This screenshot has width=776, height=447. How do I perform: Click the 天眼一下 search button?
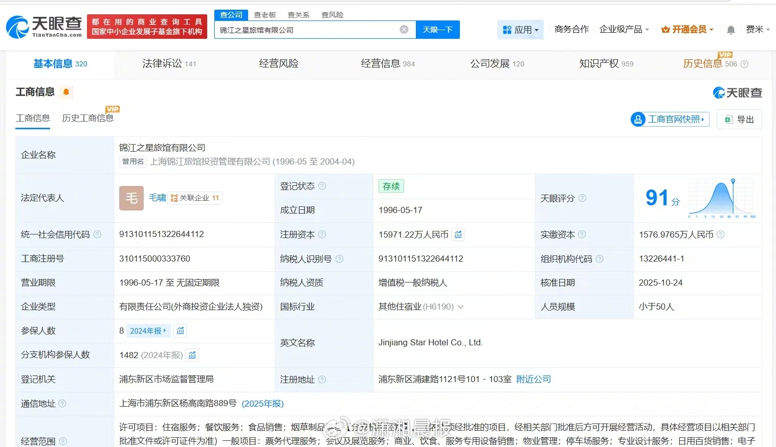(x=438, y=30)
